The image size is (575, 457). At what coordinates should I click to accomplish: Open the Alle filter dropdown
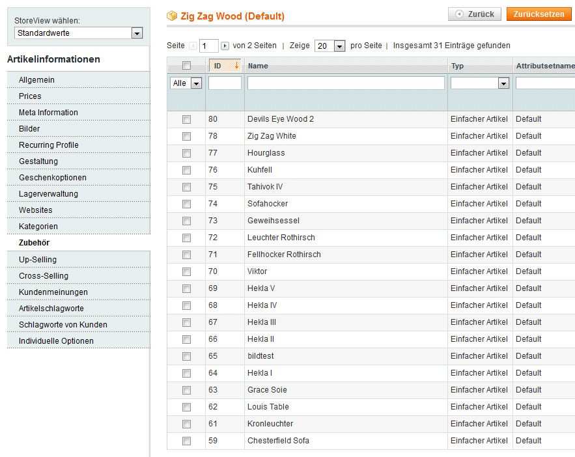pos(186,83)
